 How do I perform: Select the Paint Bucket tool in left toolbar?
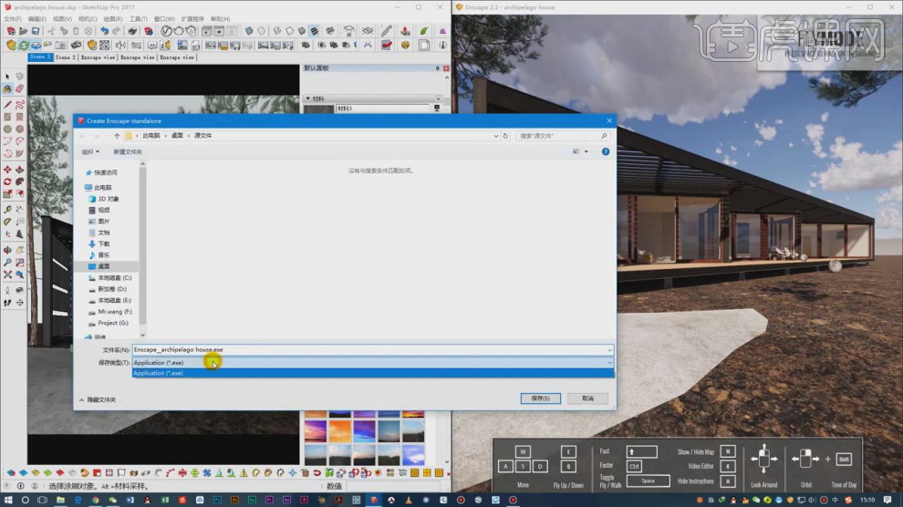point(7,89)
